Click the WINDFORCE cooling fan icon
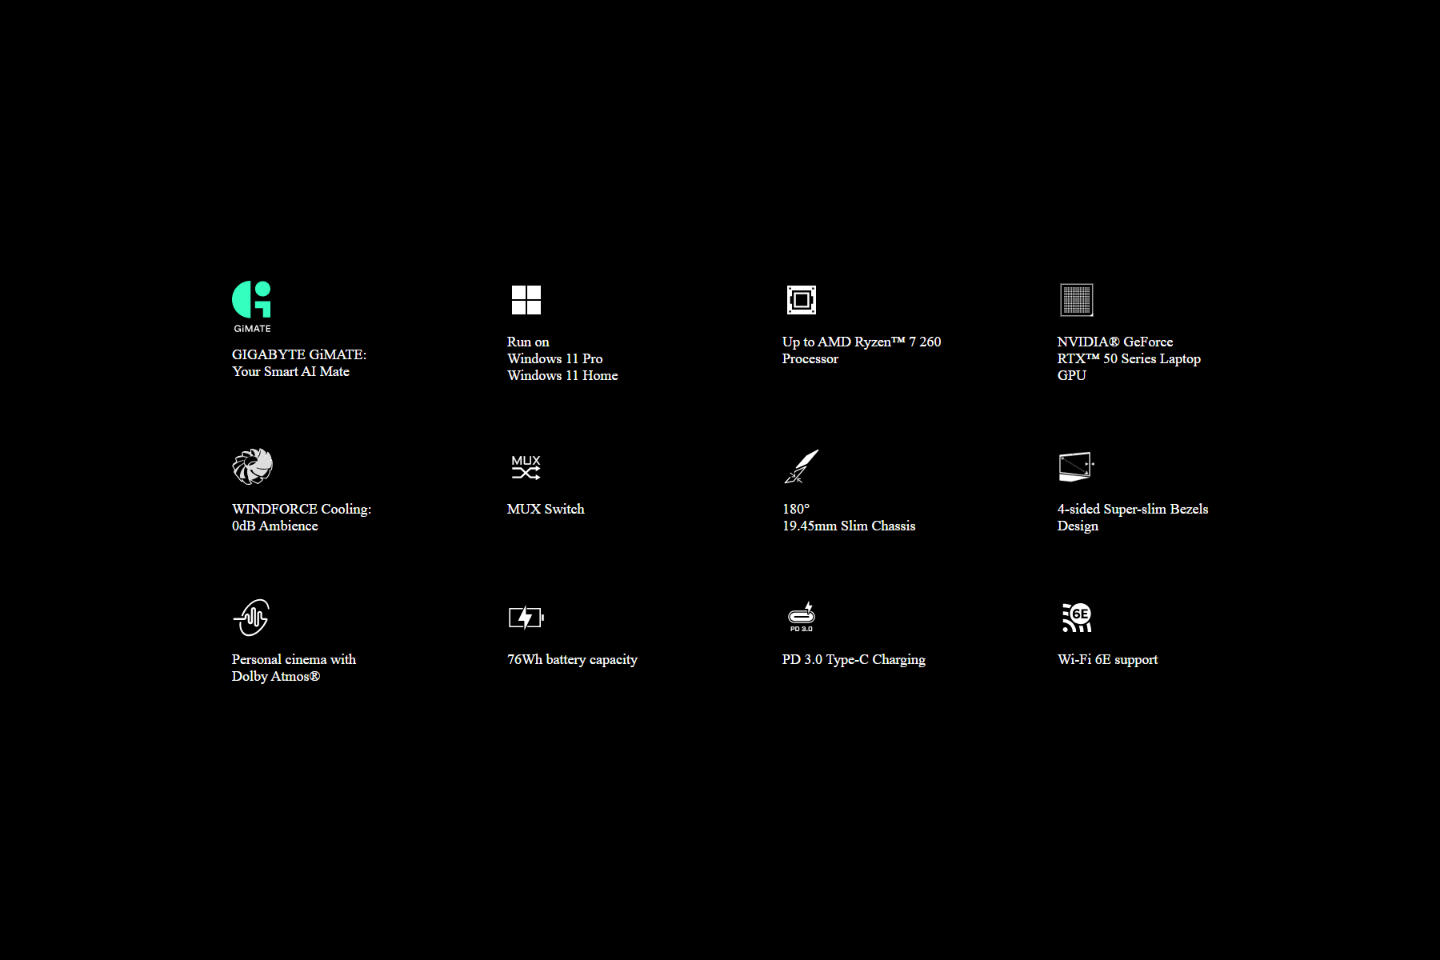 tap(253, 466)
